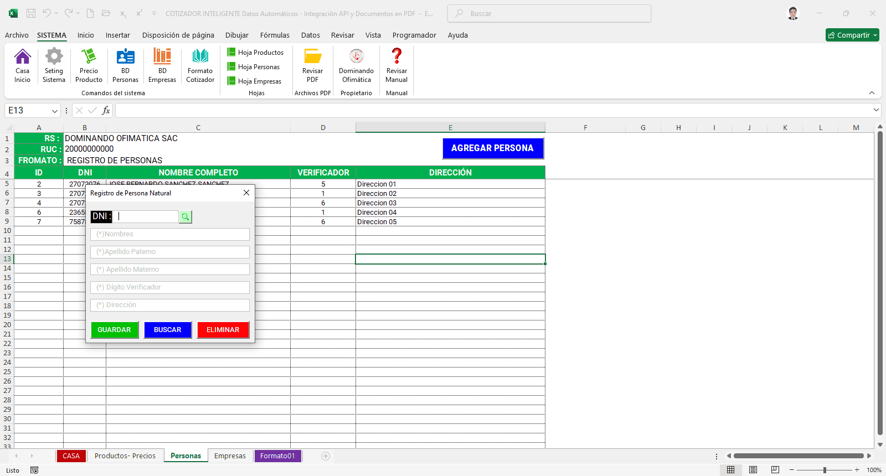Go to Hoja Empresas sheet shortcut
The image size is (886, 476).
254,81
